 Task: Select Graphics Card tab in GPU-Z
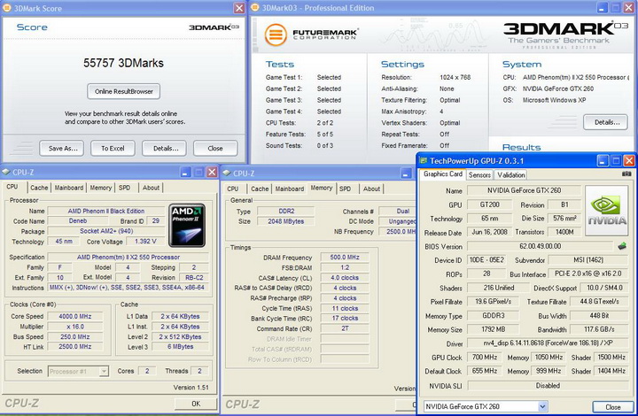(443, 173)
